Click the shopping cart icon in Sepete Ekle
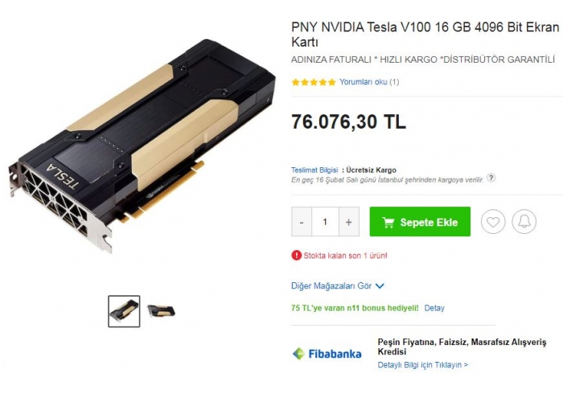This screenshot has width=563, height=398. coord(388,222)
